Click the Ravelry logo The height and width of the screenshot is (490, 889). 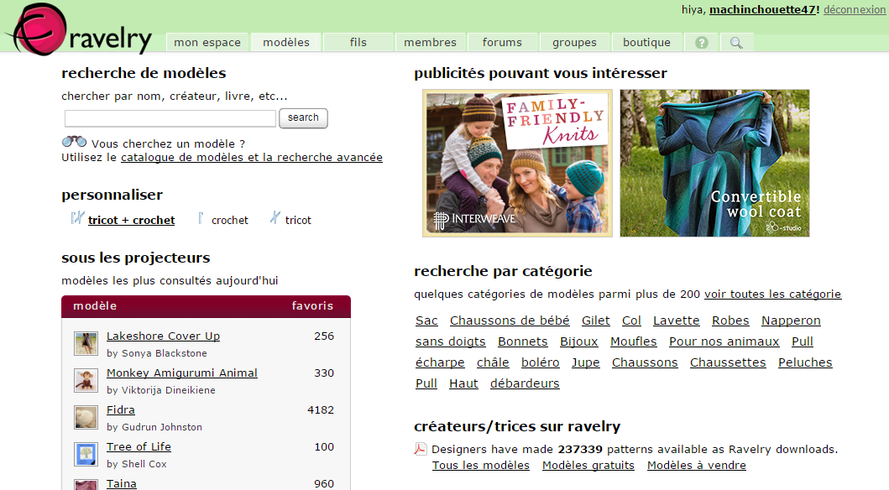[x=80, y=29]
